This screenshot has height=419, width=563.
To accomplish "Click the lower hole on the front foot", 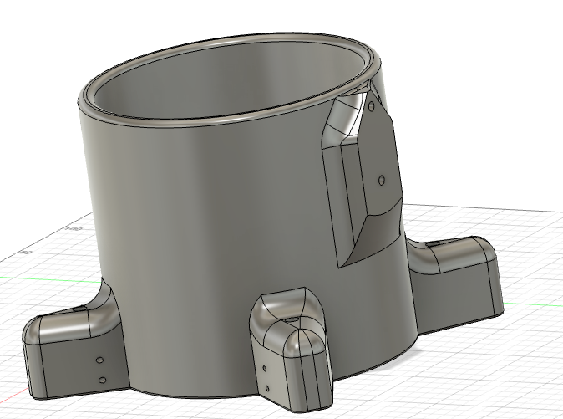I will coord(267,388).
